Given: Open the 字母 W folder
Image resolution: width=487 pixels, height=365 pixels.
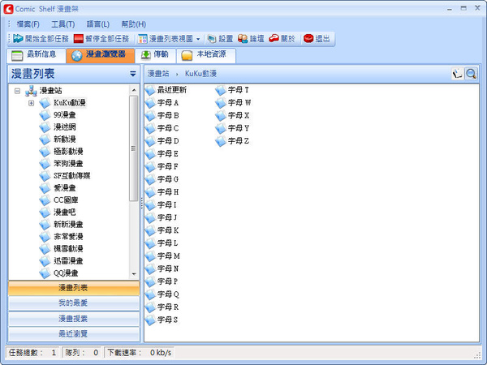Looking at the screenshot, I should coord(234,103).
